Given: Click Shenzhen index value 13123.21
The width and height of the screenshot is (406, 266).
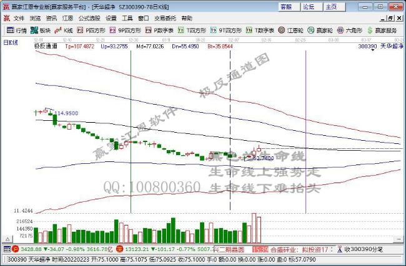Looking at the screenshot, I should [x=137, y=249].
